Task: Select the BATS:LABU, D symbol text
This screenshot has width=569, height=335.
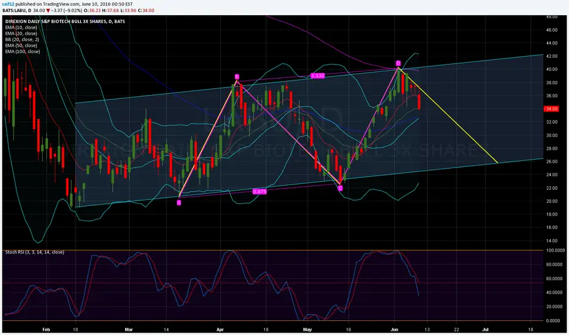Action: coord(16,10)
